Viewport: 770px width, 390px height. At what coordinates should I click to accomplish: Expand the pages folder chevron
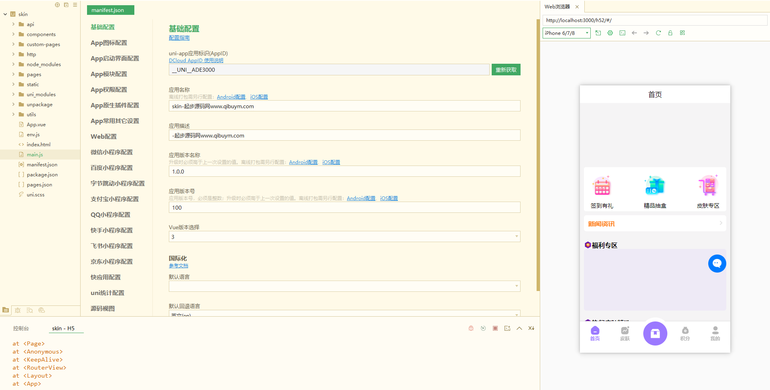click(13, 74)
